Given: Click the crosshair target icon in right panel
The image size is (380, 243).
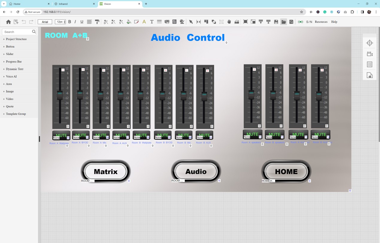Looking at the screenshot, I should 370,43.
